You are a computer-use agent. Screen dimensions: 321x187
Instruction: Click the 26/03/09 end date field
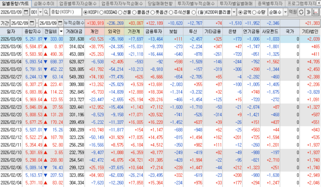pos(48,23)
